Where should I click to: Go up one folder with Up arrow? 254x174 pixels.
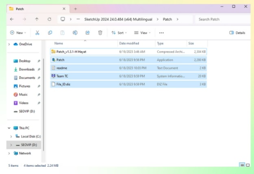pos(37,19)
